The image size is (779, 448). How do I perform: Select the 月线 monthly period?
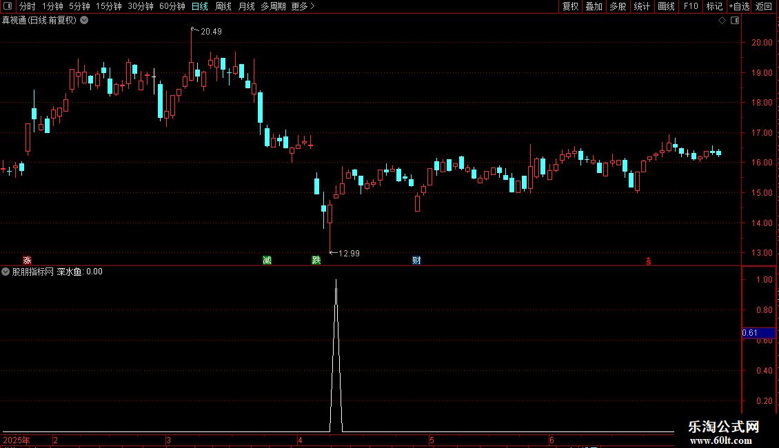click(x=246, y=6)
